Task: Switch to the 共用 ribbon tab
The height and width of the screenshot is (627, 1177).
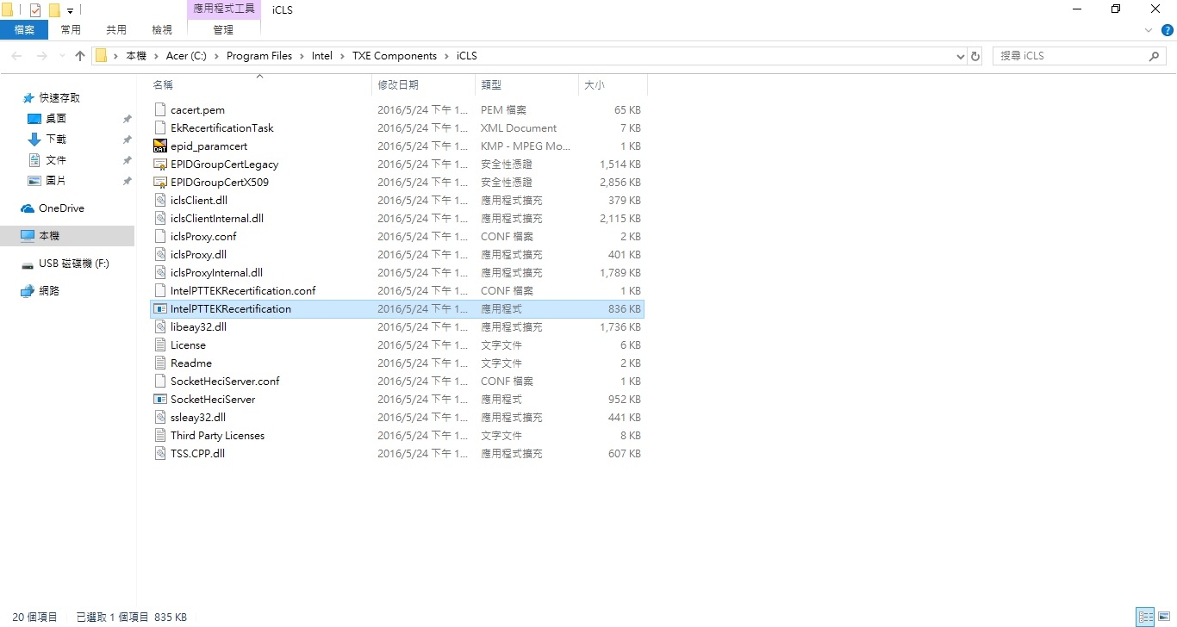Action: pos(116,29)
